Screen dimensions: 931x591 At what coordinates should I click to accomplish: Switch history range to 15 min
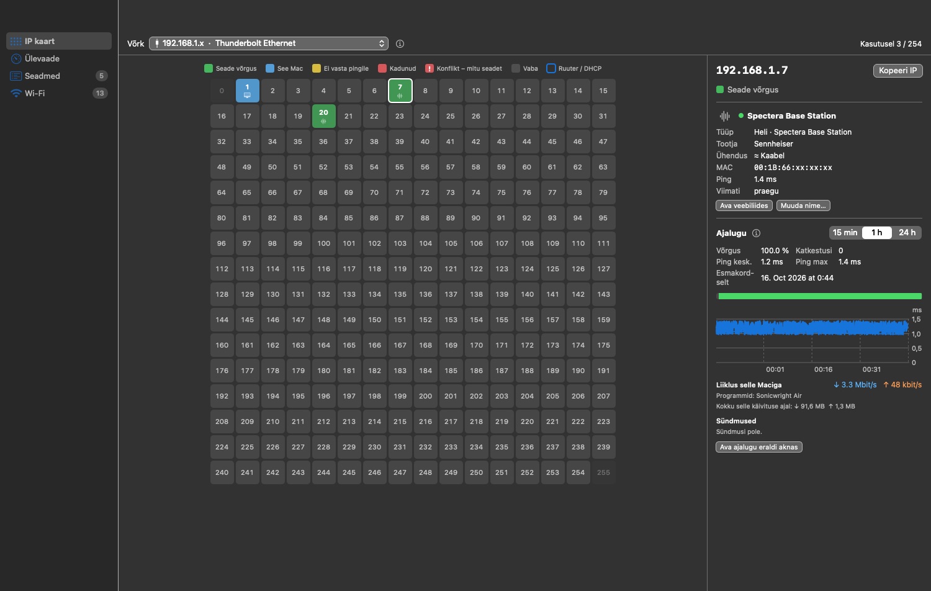(x=845, y=233)
